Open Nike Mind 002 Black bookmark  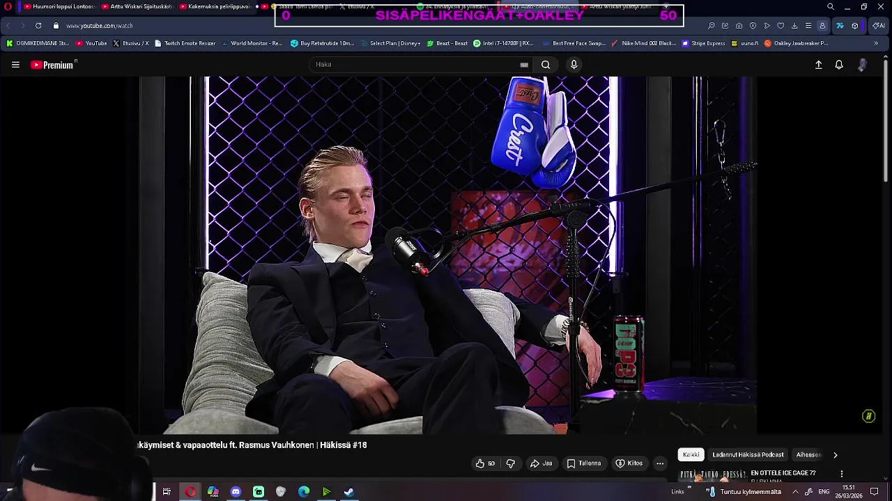click(x=643, y=43)
